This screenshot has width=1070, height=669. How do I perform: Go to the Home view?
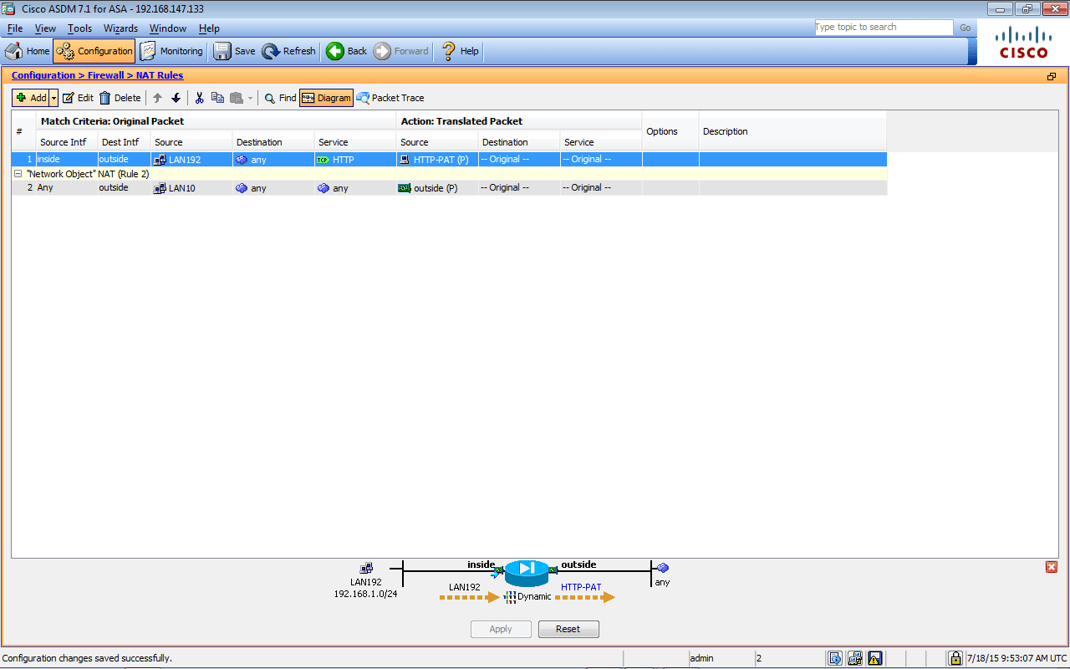point(28,51)
